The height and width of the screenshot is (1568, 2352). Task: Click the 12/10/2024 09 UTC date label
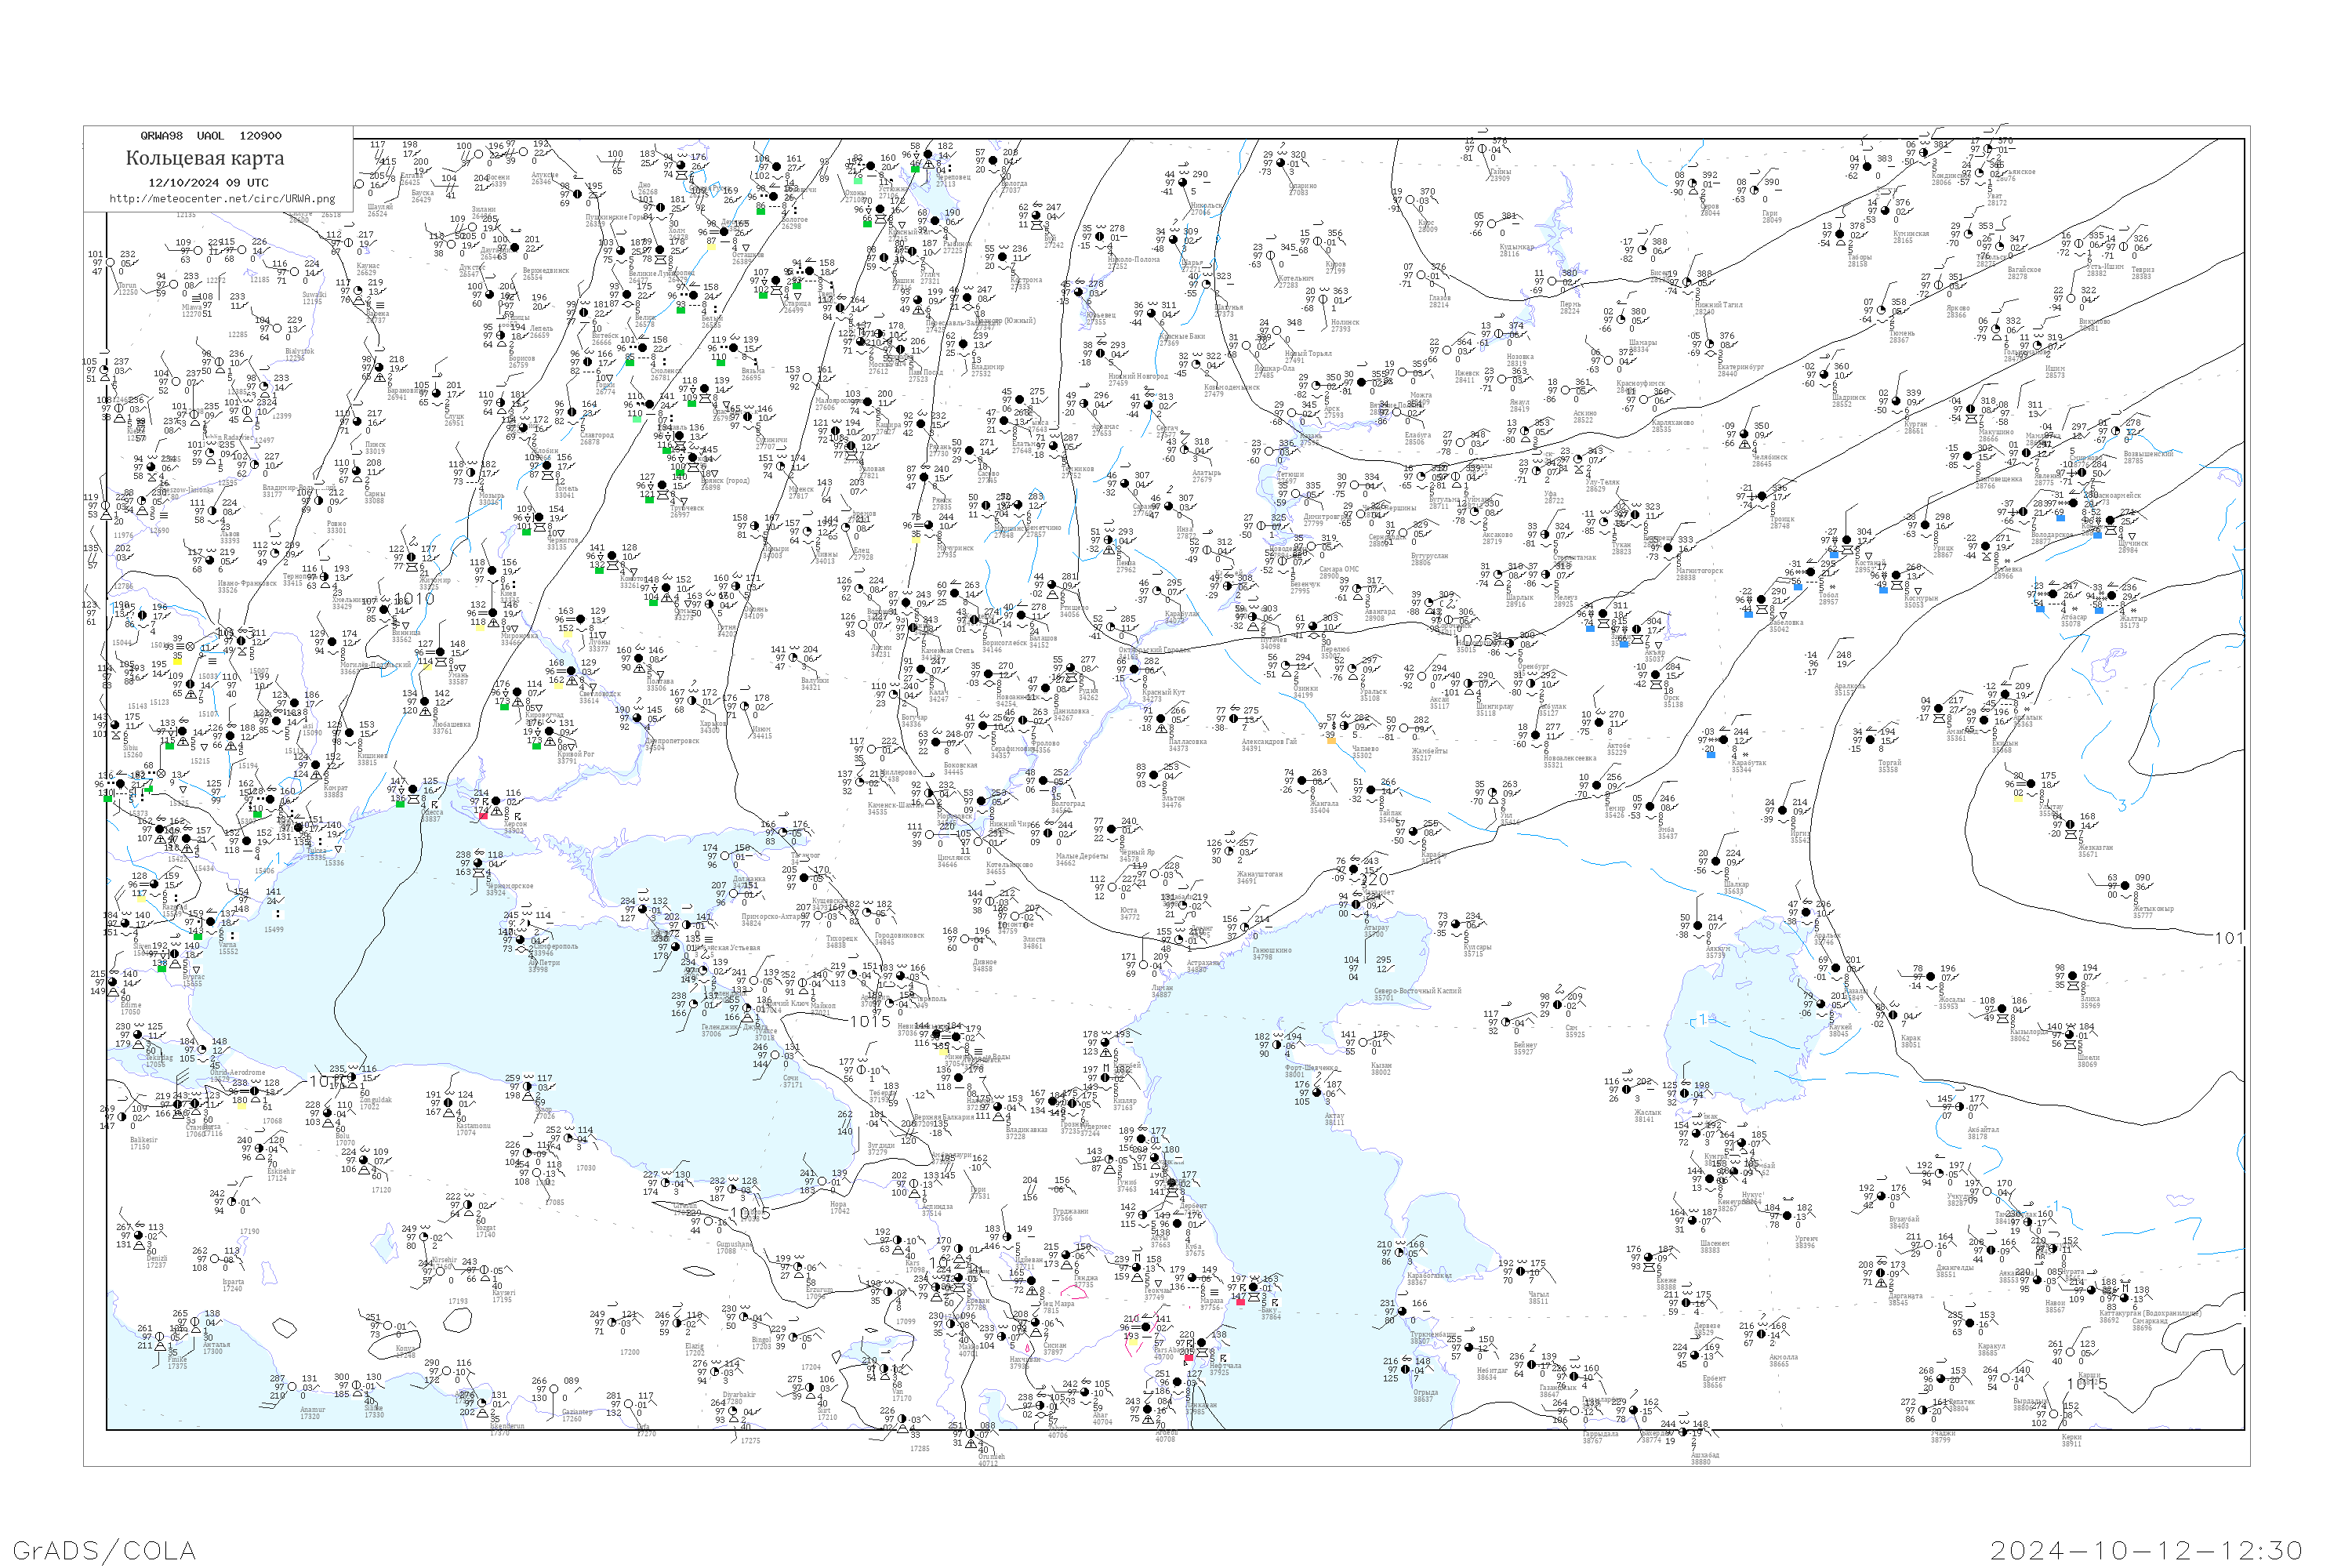coord(208,183)
